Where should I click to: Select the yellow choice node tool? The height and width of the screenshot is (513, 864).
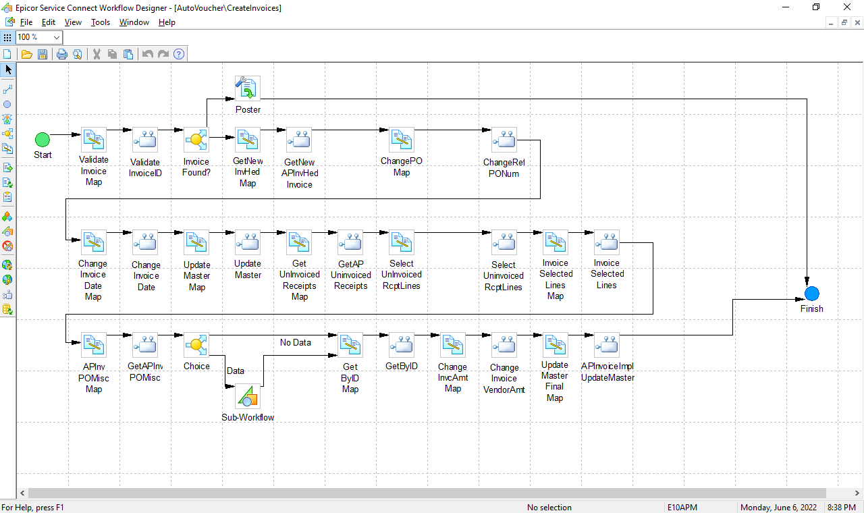click(7, 134)
